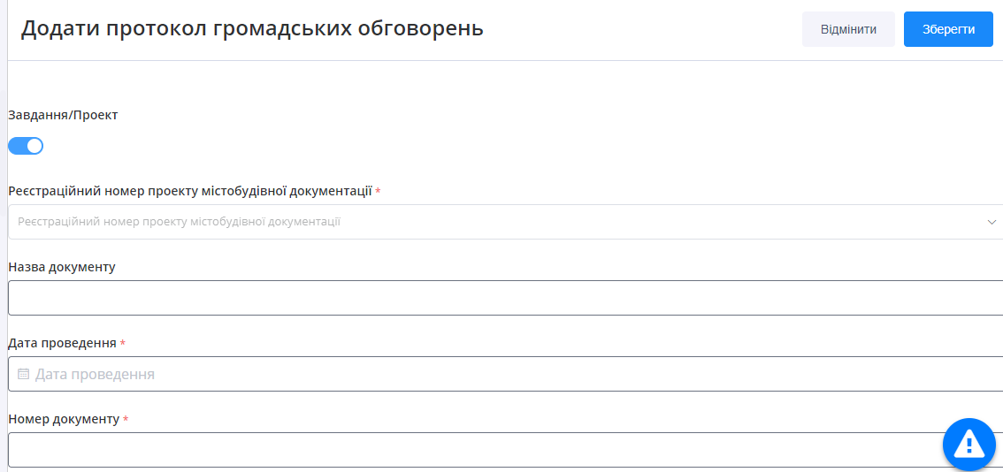Save the protocol with Зберегти button
Screen dimensions: 1003x472
coord(948,29)
